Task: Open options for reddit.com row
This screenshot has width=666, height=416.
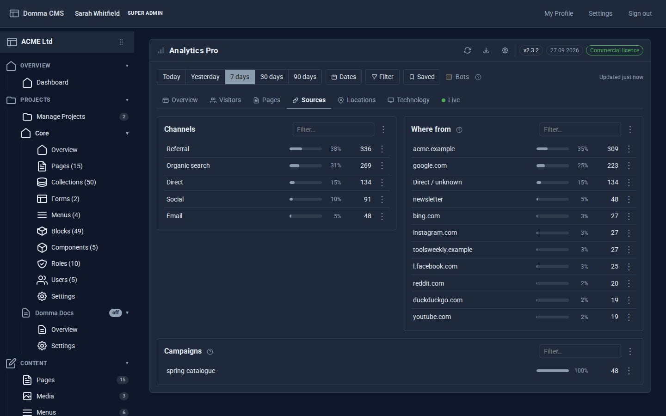Action: click(629, 283)
